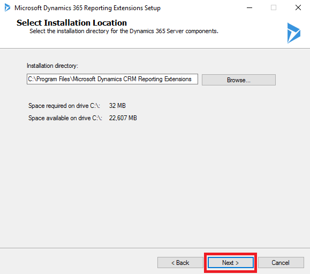This screenshot has height=274, width=310.
Task: Click the grayed-out maximize button
Action: point(274,7)
